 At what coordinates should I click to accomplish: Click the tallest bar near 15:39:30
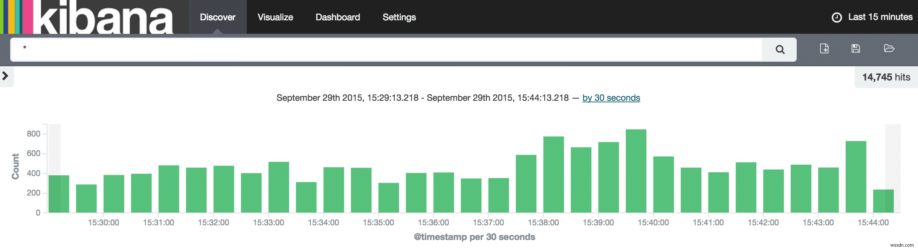pyautogui.click(x=636, y=171)
